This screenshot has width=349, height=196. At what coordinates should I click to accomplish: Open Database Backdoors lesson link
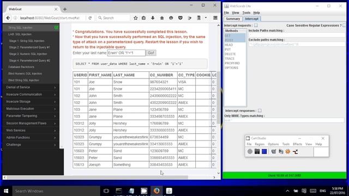click(x=21, y=67)
